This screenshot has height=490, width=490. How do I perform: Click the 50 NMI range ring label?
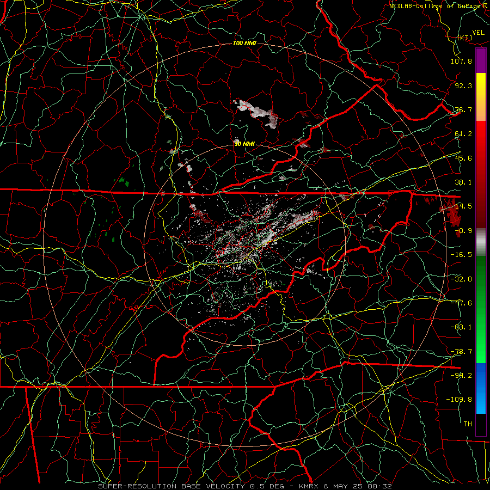[x=244, y=144]
